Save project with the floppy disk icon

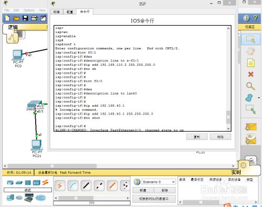coord(26,18)
